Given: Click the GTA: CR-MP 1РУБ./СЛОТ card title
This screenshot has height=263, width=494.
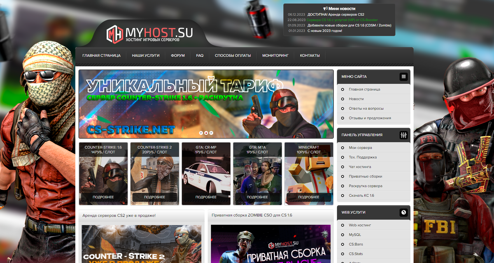Looking at the screenshot, I should (x=206, y=150).
